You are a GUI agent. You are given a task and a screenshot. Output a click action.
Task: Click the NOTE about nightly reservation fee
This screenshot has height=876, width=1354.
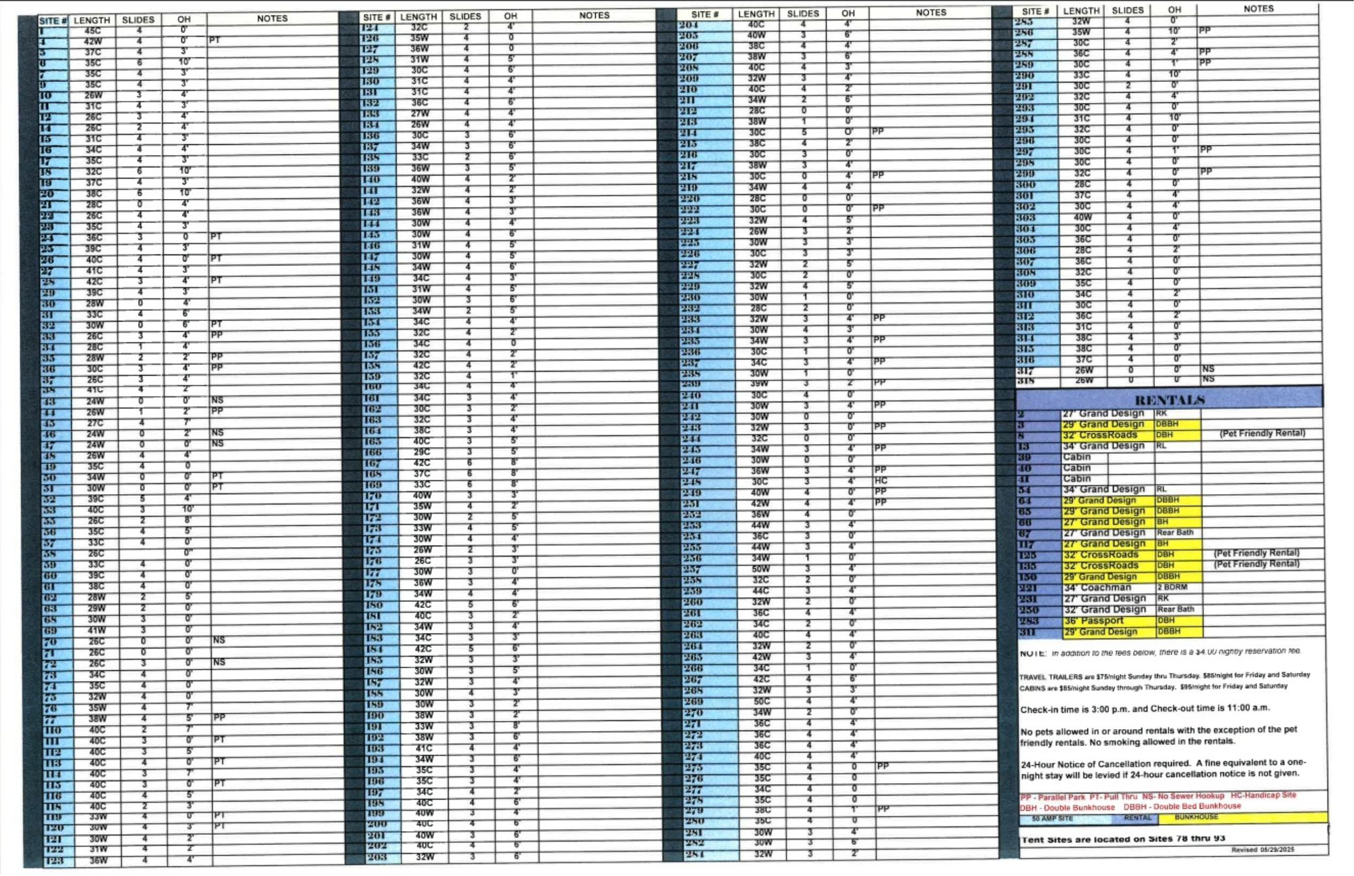(x=1160, y=653)
